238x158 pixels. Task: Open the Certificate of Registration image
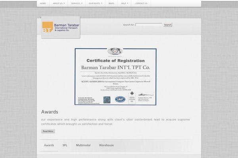115,76
